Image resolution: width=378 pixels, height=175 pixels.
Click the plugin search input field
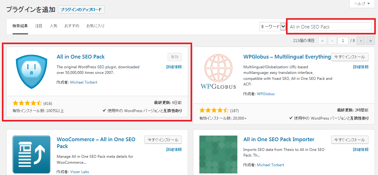click(x=330, y=27)
